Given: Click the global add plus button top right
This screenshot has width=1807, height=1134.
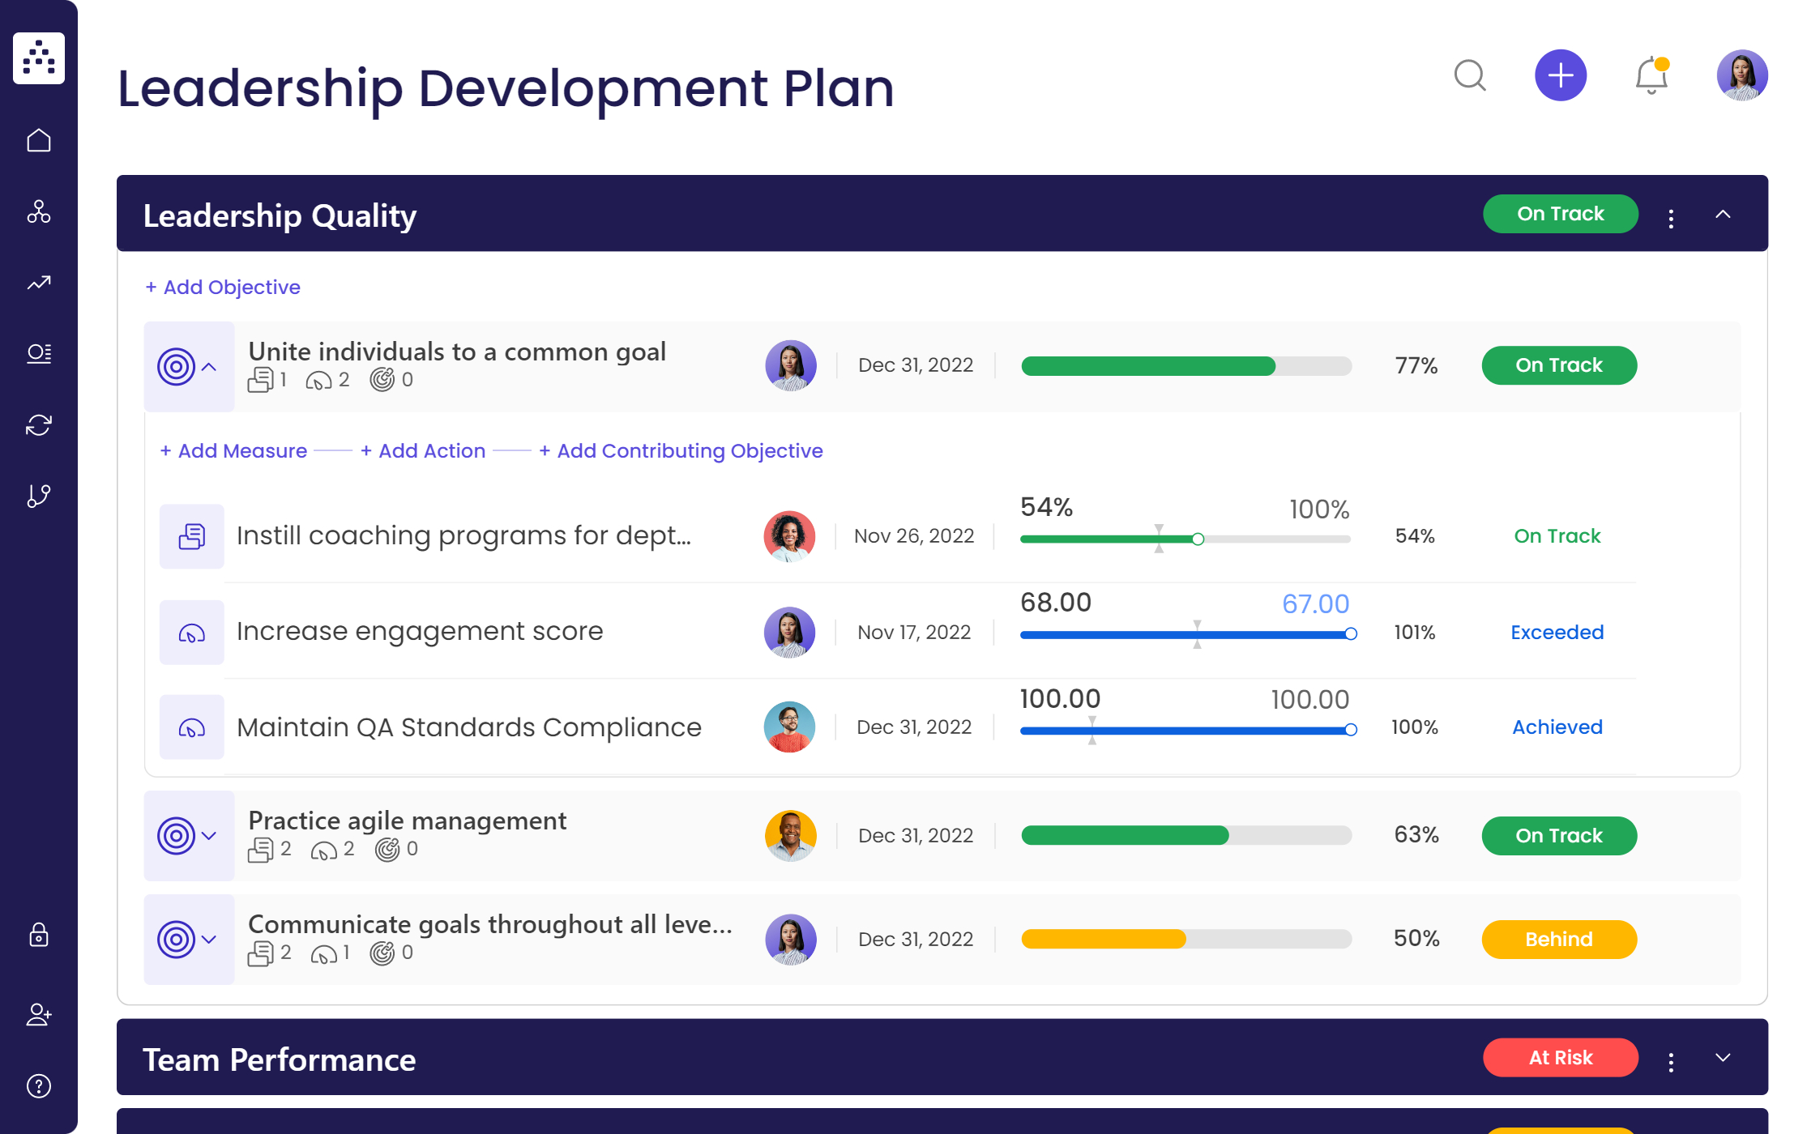Looking at the screenshot, I should click(x=1560, y=76).
